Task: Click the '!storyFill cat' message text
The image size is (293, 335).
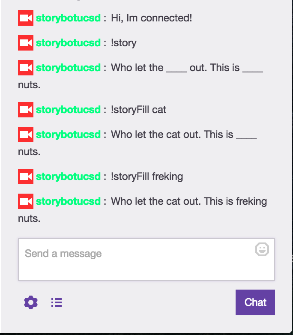Action: [138, 110]
